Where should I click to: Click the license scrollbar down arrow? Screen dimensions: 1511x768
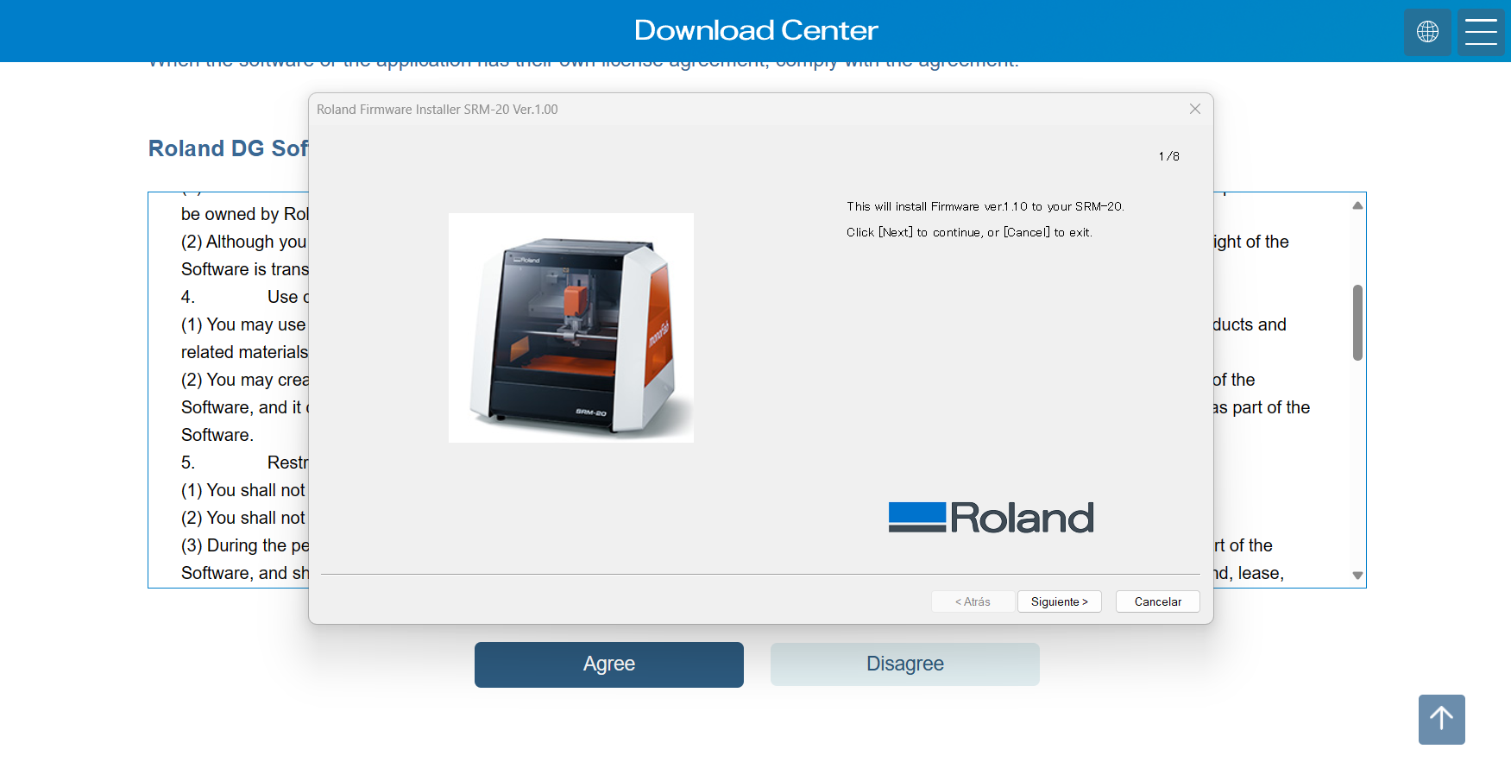1357,576
